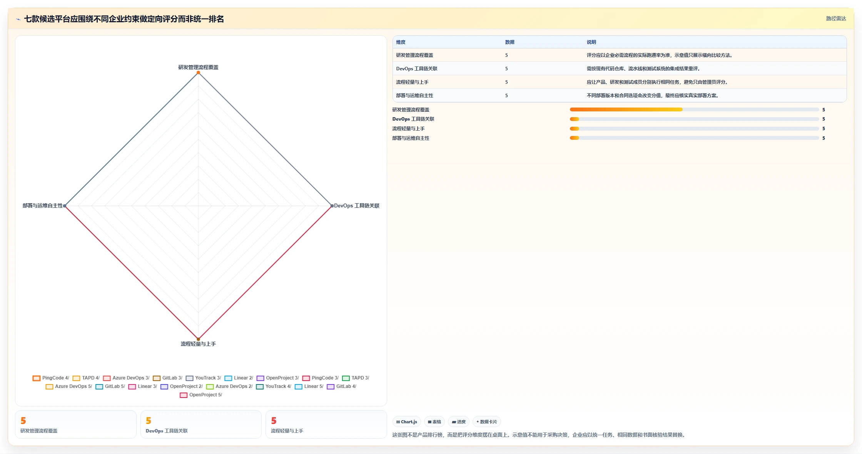The image size is (862, 454).
Task: Click the 流程轻量与上手 progress bar
Action: tap(694, 129)
